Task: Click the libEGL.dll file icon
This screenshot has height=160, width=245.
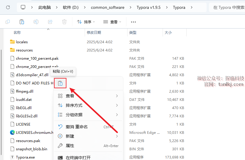Action: 12,108
